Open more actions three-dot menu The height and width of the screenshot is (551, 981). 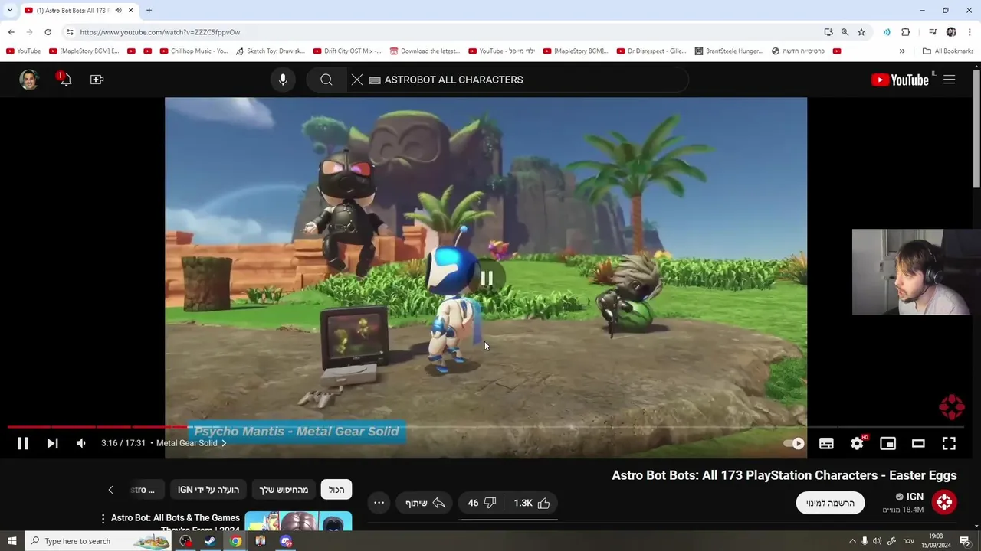[x=379, y=503]
